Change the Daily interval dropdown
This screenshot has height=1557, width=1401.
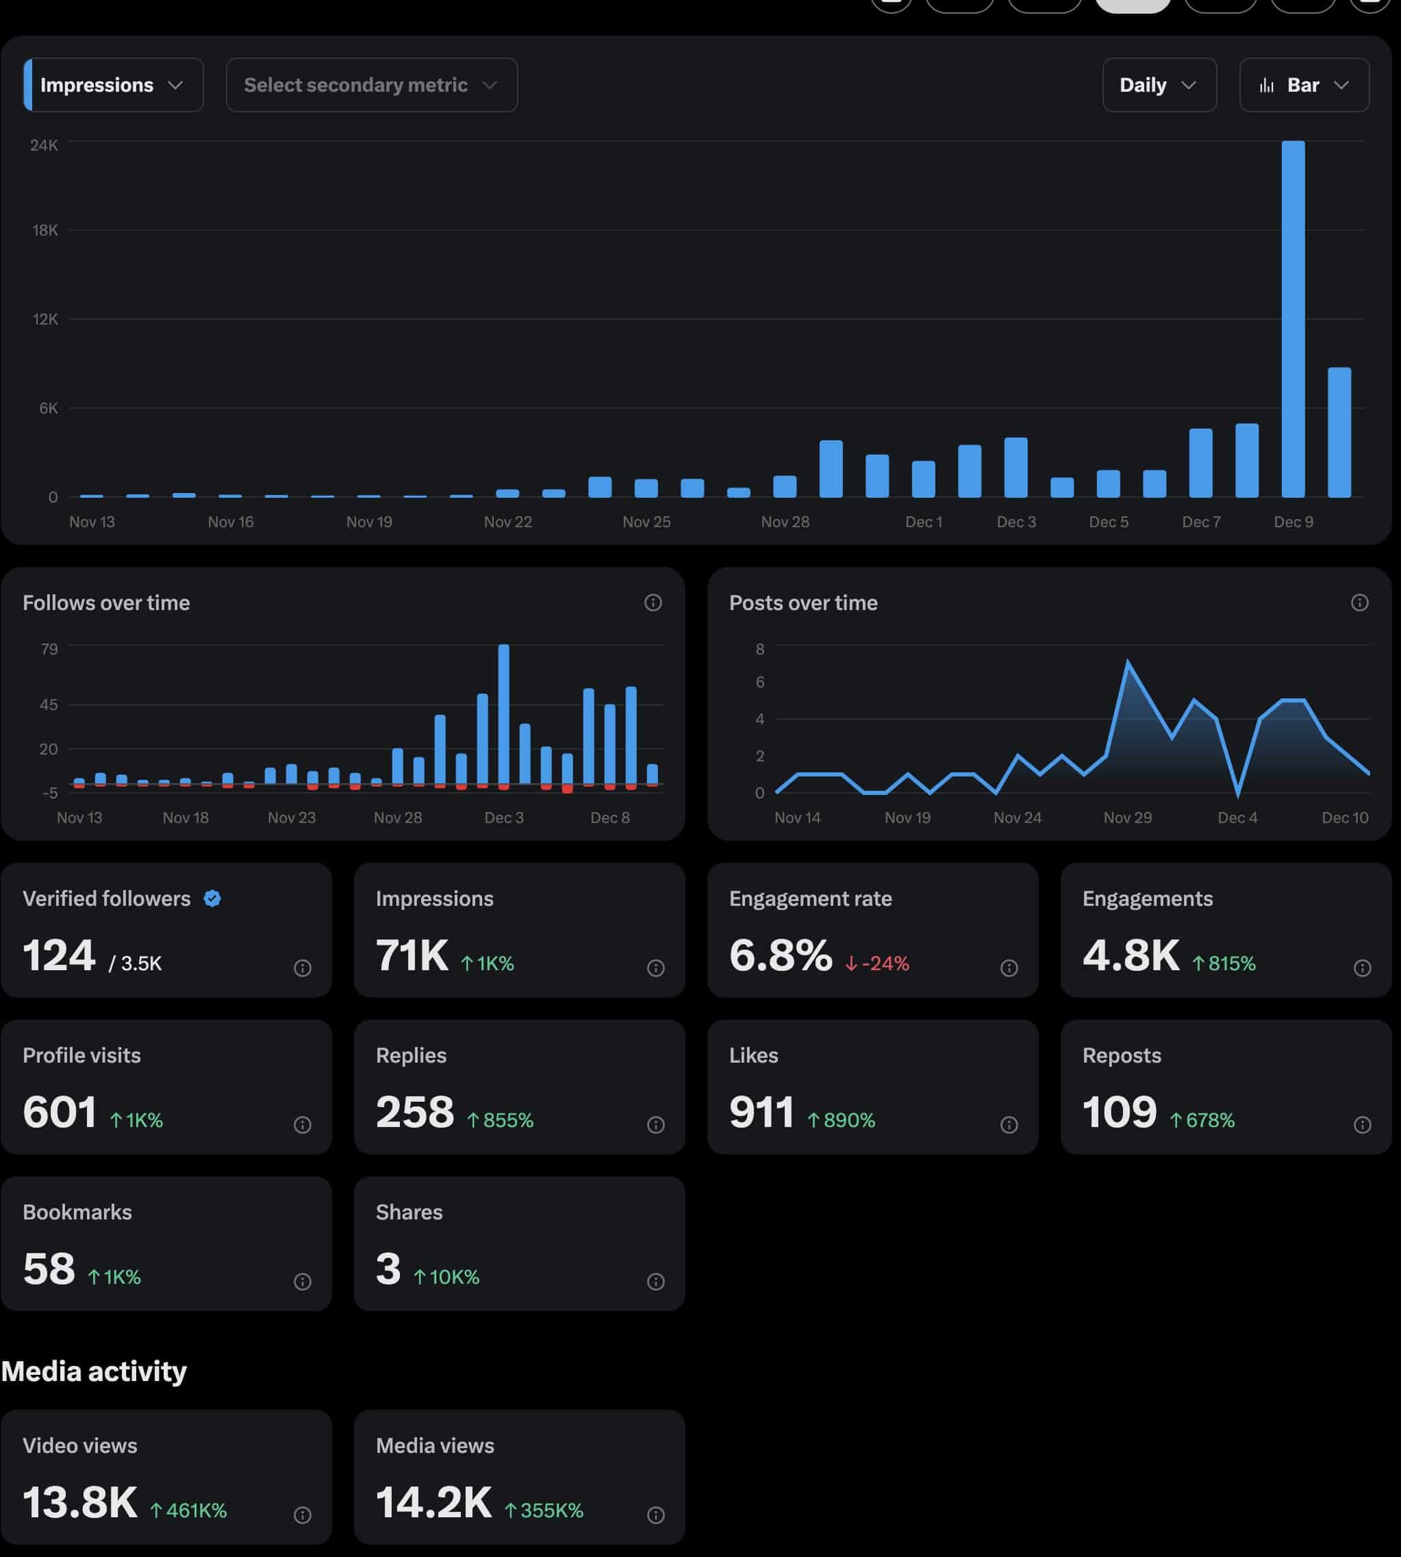[1159, 85]
